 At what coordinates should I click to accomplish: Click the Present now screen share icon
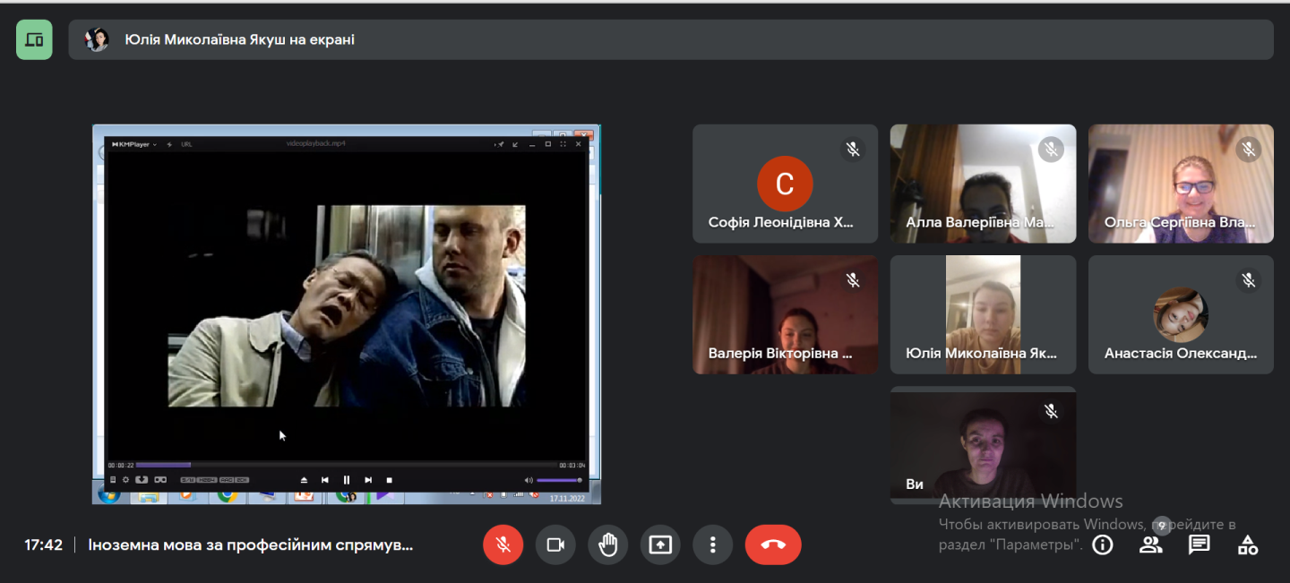click(660, 544)
